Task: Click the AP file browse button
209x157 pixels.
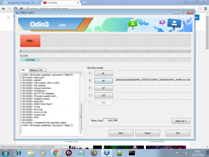Action: click(103, 81)
